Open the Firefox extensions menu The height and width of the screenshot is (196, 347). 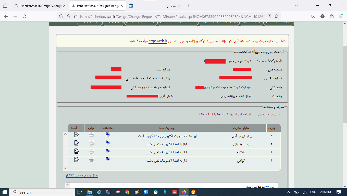332,16
